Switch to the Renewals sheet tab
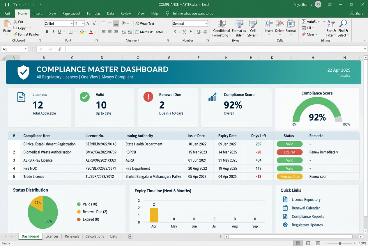 coord(72,236)
